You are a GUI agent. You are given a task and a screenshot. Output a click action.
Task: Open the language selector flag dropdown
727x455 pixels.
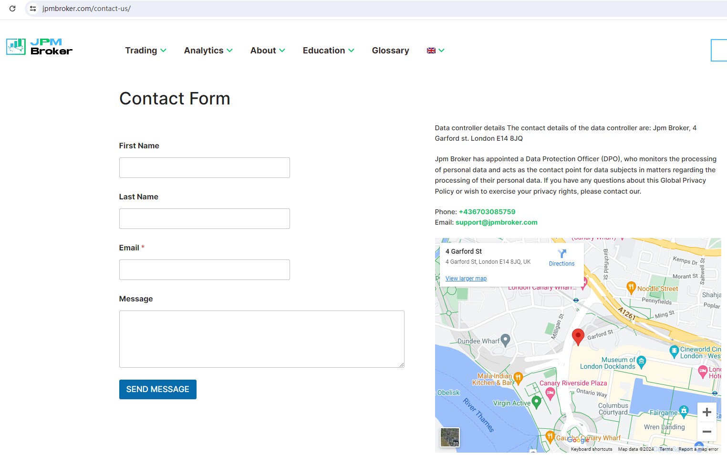coord(435,51)
